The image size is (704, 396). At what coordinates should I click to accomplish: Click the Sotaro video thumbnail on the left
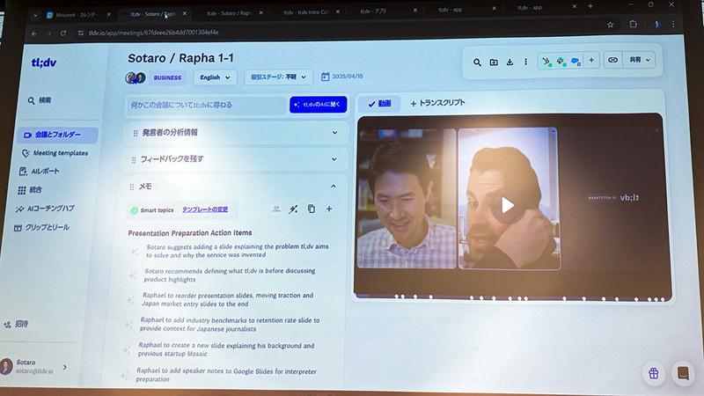[x=407, y=198]
